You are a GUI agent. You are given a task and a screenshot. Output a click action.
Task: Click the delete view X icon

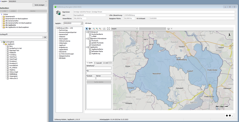(171, 29)
